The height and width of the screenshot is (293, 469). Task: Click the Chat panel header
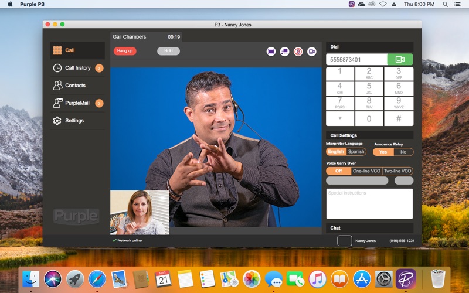click(369, 228)
